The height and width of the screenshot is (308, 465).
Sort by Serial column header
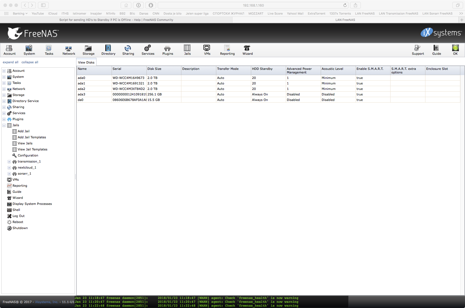click(x=129, y=70)
